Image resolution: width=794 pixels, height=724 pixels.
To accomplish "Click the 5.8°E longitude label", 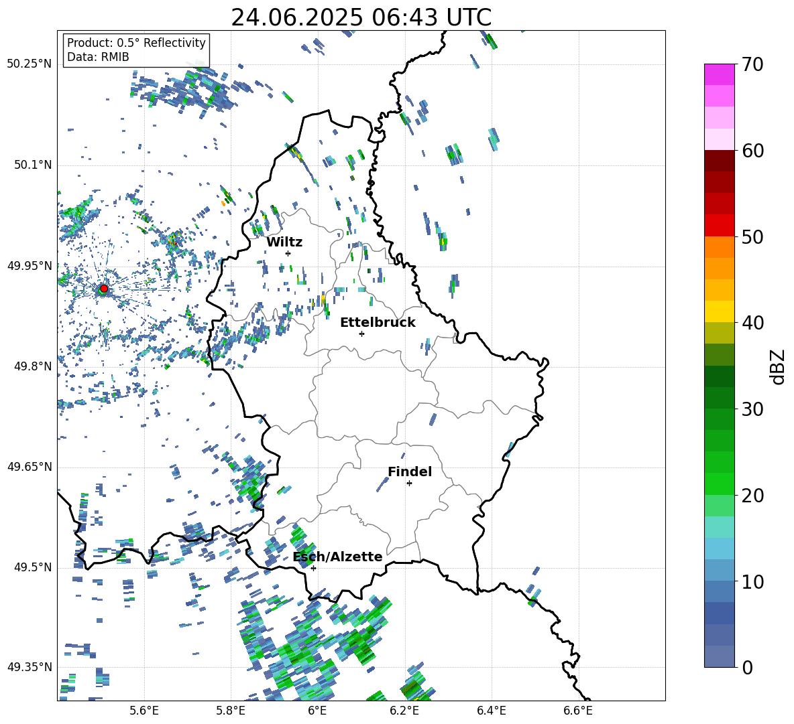I will [x=231, y=711].
